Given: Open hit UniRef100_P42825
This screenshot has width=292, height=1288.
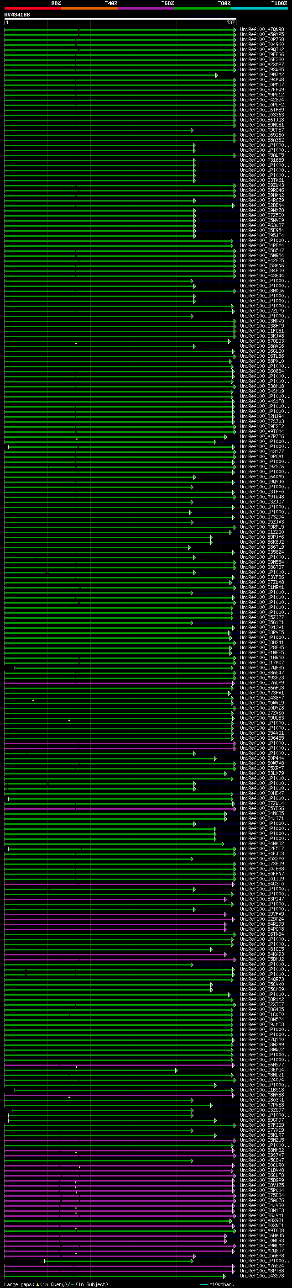Looking at the screenshot, I should click(x=262, y=260).
